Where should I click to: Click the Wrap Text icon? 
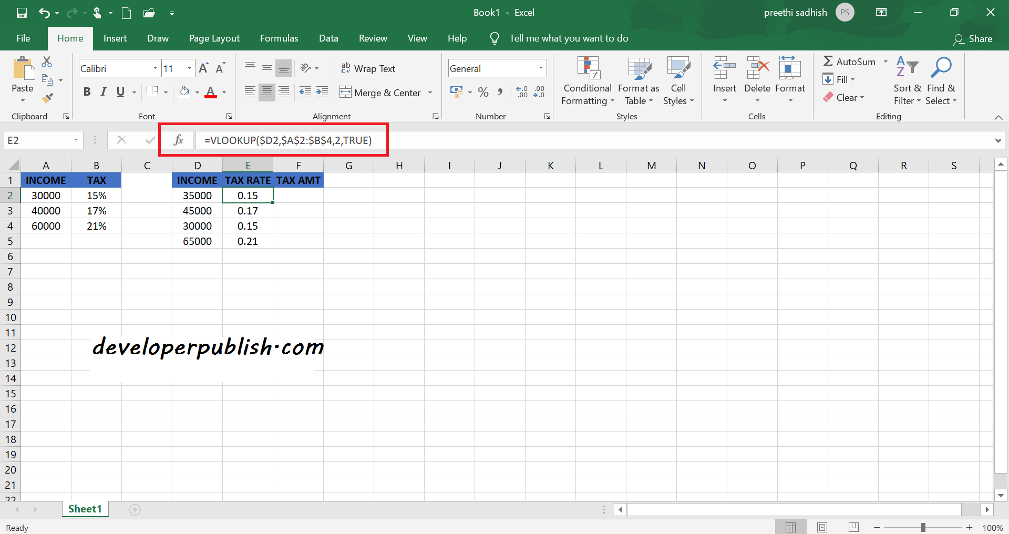(x=346, y=68)
